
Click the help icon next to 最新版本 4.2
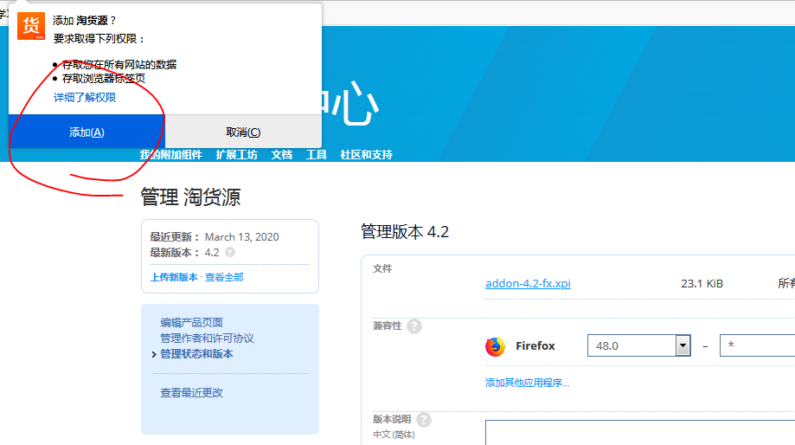(230, 252)
